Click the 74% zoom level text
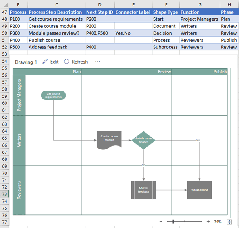Viewport: 239px width, 228px height. (x=218, y=222)
